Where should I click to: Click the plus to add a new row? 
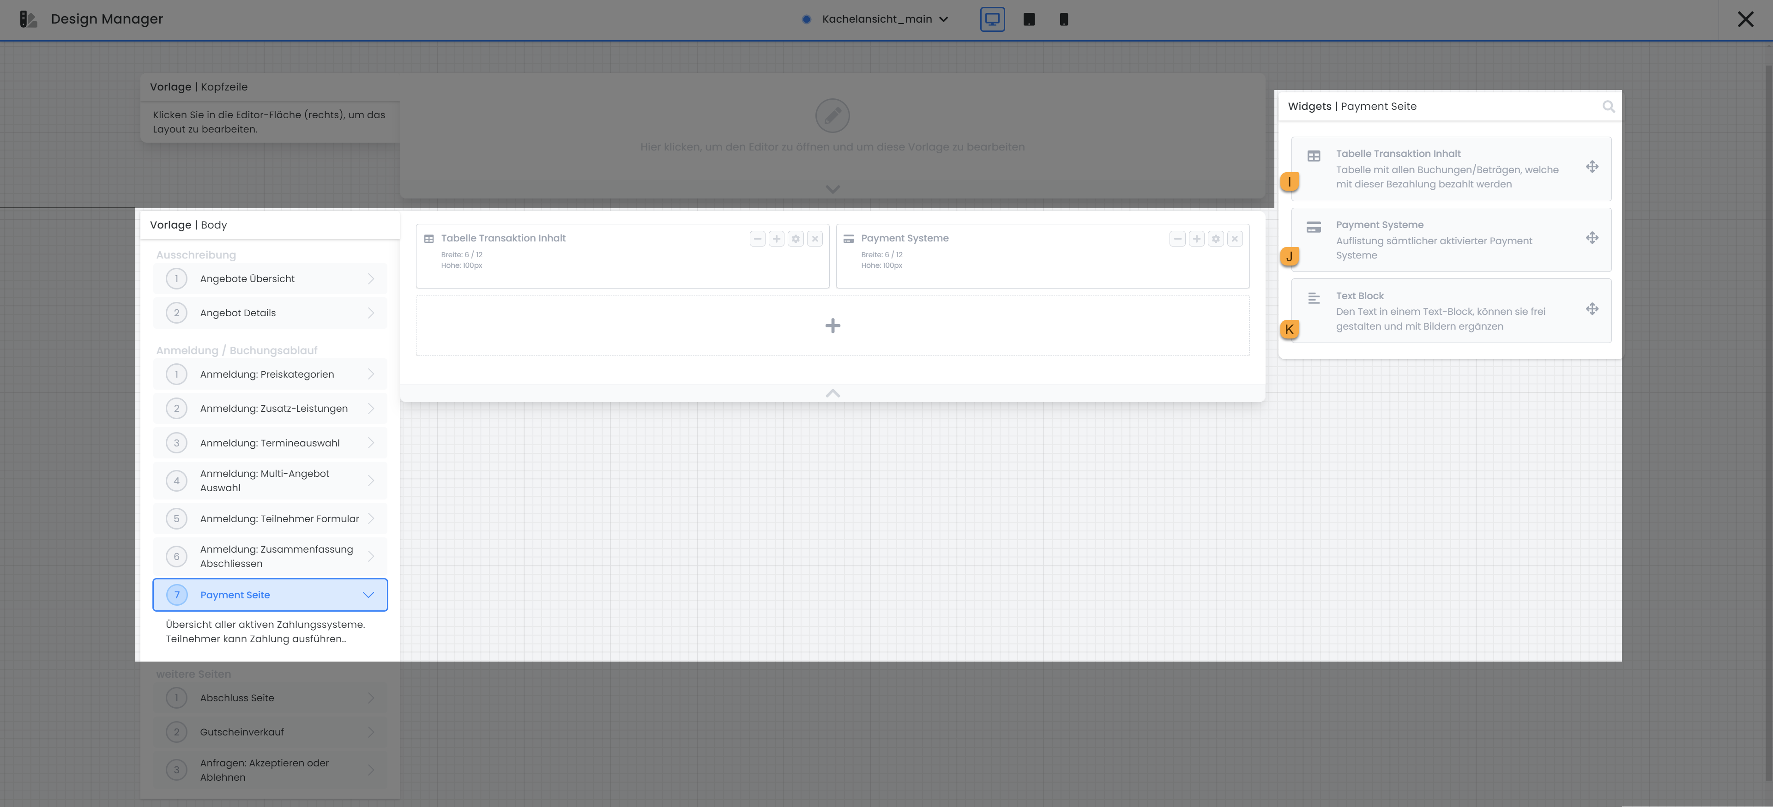(x=832, y=325)
